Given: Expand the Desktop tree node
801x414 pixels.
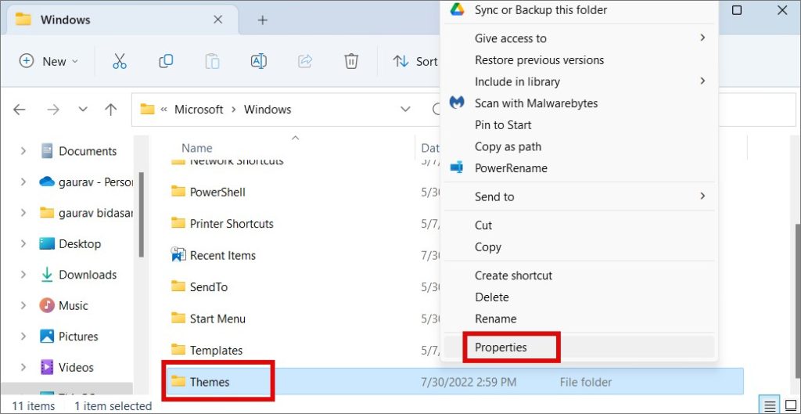Looking at the screenshot, I should point(23,244).
